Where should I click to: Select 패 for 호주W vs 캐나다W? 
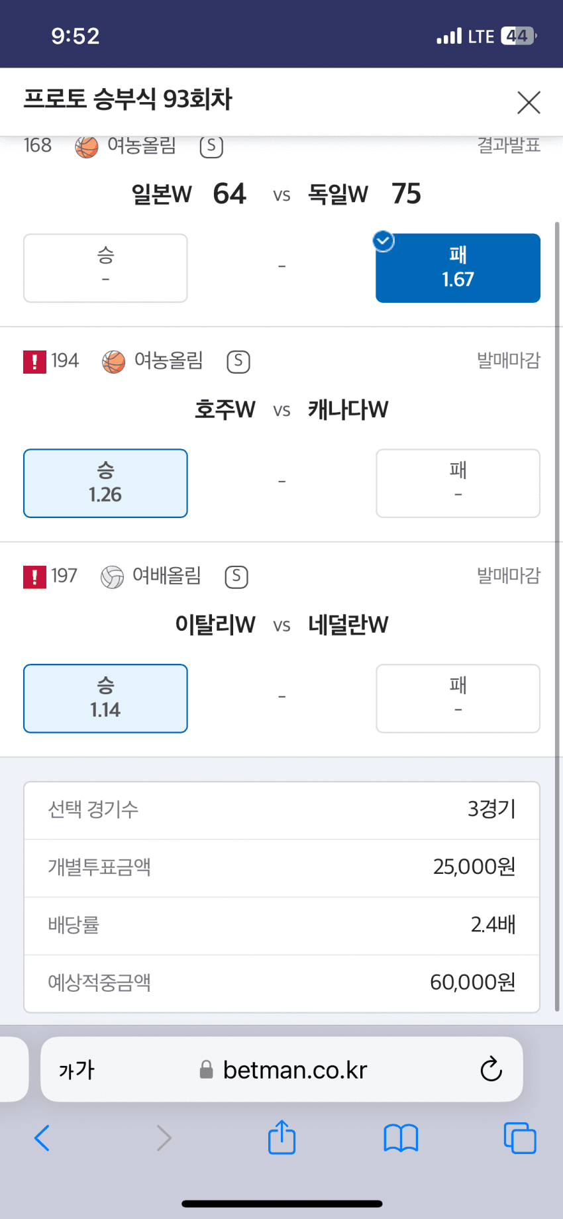[458, 483]
